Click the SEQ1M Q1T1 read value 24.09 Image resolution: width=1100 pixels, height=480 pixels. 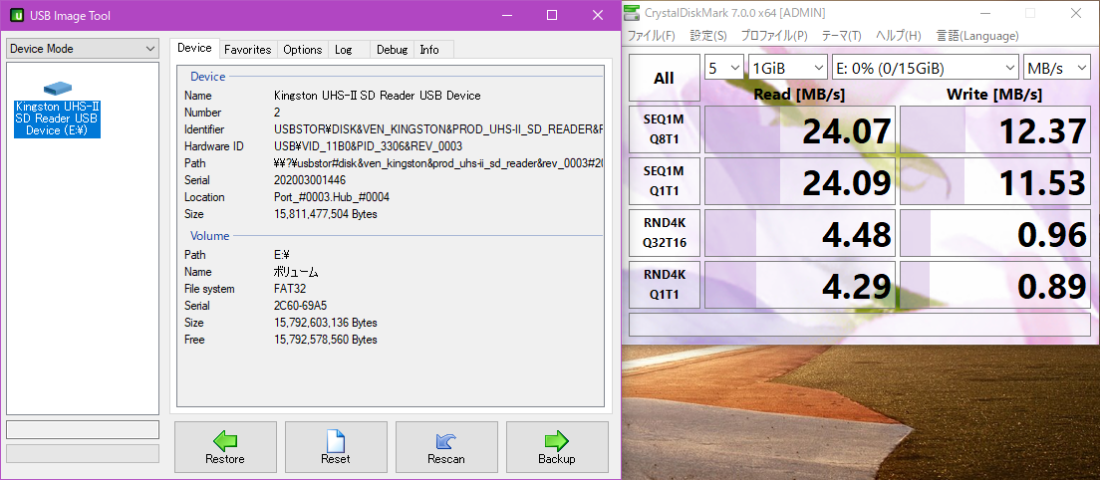(800, 181)
